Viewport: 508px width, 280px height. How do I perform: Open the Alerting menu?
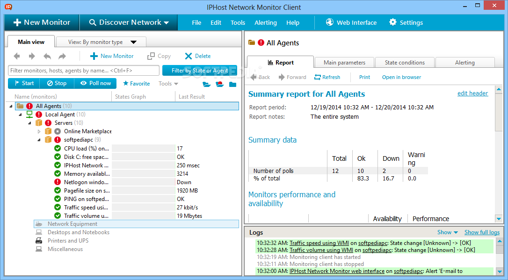pos(266,22)
